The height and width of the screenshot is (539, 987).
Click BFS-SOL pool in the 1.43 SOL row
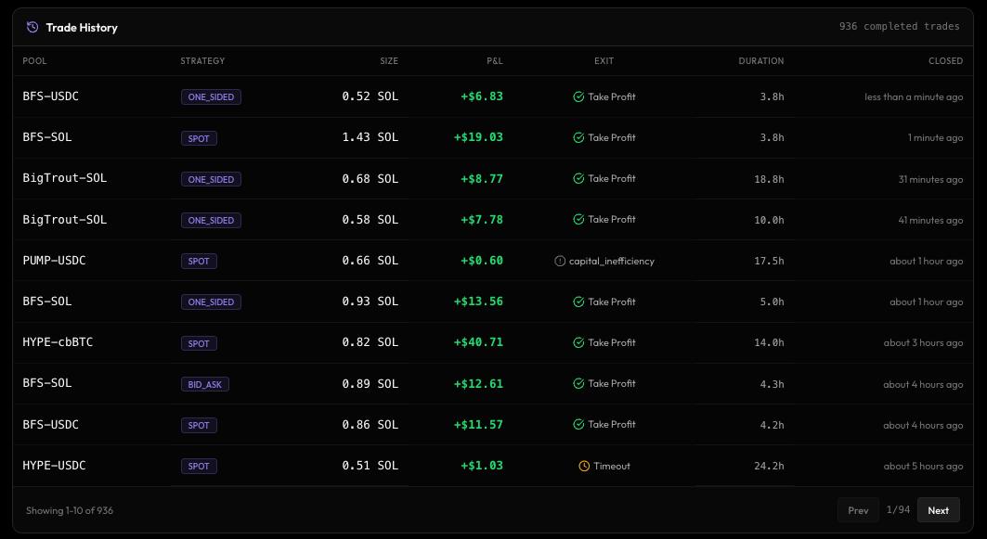[47, 137]
